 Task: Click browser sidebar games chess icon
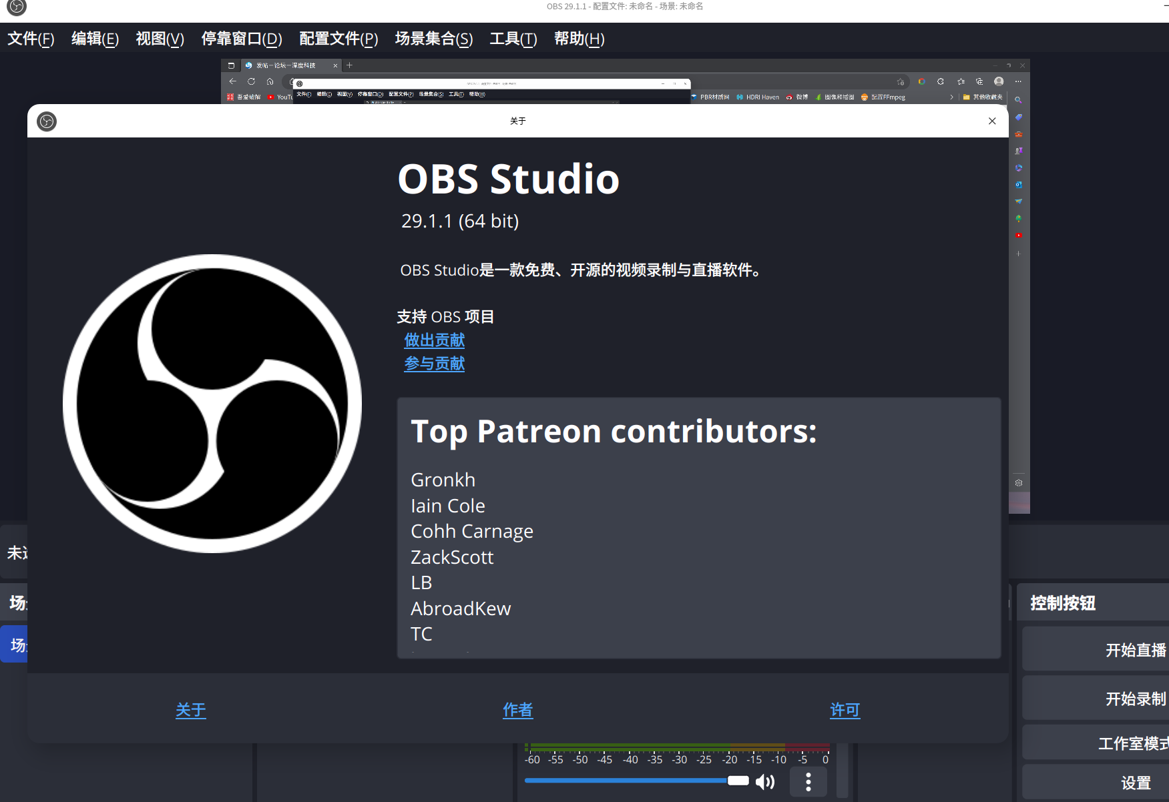(x=1018, y=151)
